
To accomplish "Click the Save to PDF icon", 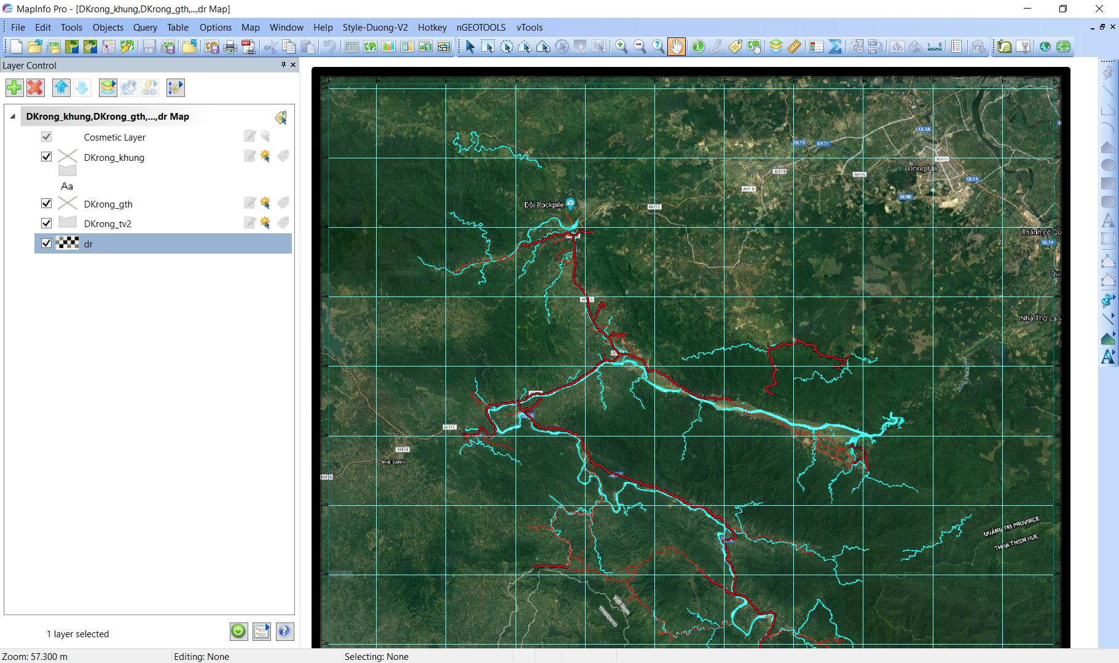I will pos(249,47).
